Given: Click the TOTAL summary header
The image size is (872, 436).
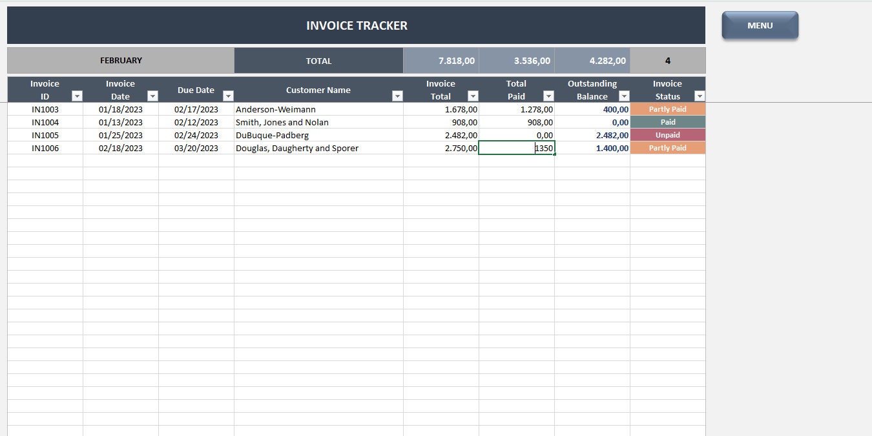Looking at the screenshot, I should tap(318, 59).
